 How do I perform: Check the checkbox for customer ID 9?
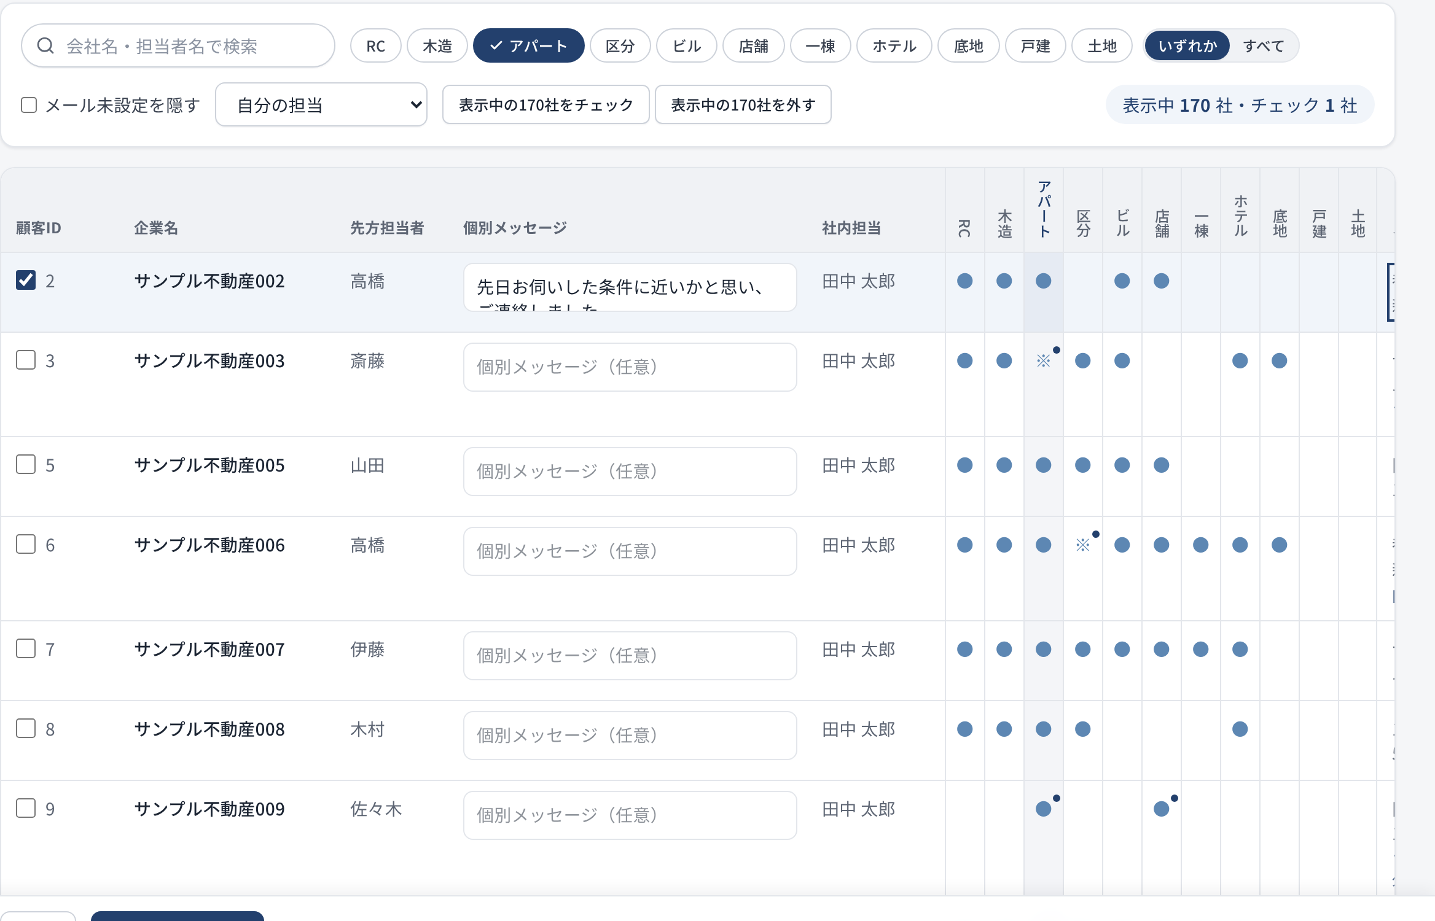(x=26, y=808)
